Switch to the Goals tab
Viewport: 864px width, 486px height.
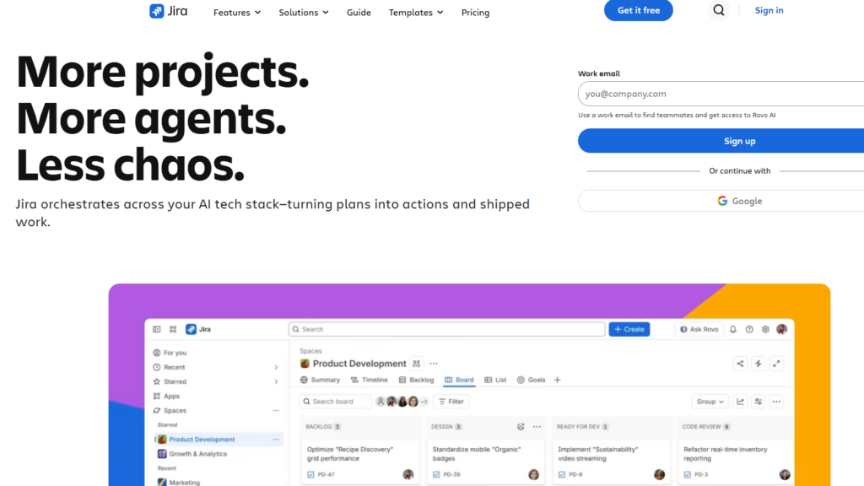pos(532,380)
